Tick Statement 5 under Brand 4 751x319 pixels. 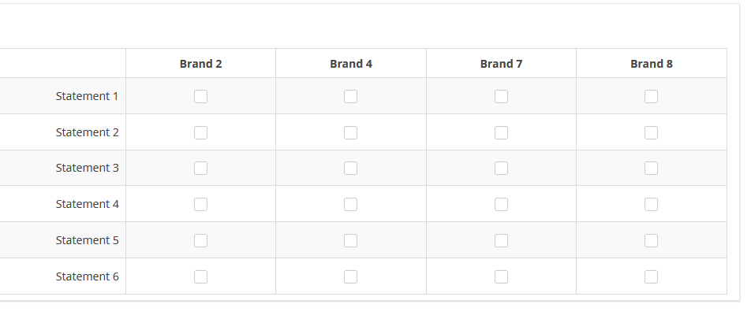350,240
